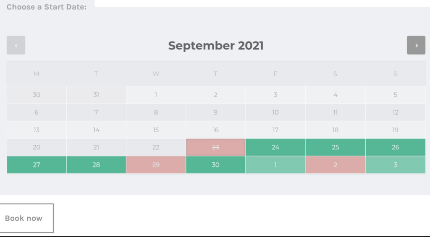Image resolution: width=430 pixels, height=237 pixels.
Task: Click the crossed-out October 2 cell
Action: click(x=335, y=165)
